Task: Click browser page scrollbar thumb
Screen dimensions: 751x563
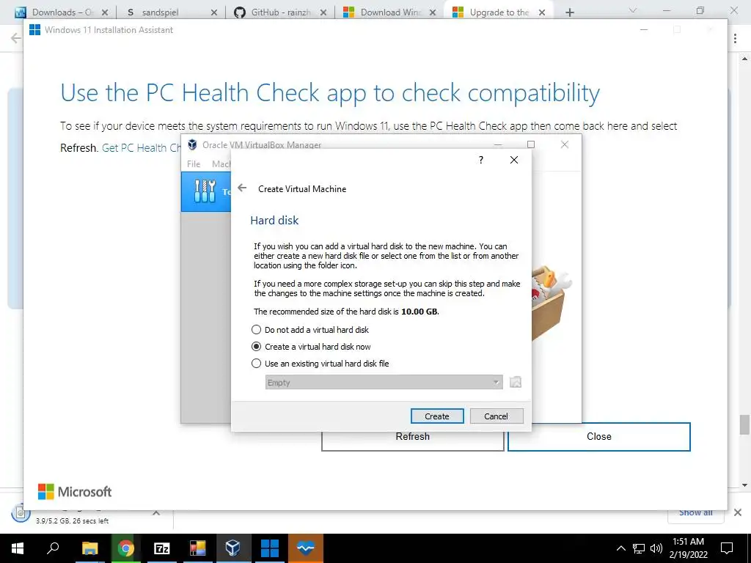Action: click(x=744, y=424)
